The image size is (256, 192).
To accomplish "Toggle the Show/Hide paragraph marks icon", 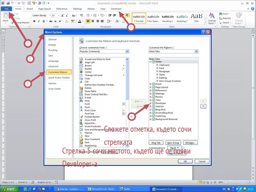I will (x=127, y=15).
